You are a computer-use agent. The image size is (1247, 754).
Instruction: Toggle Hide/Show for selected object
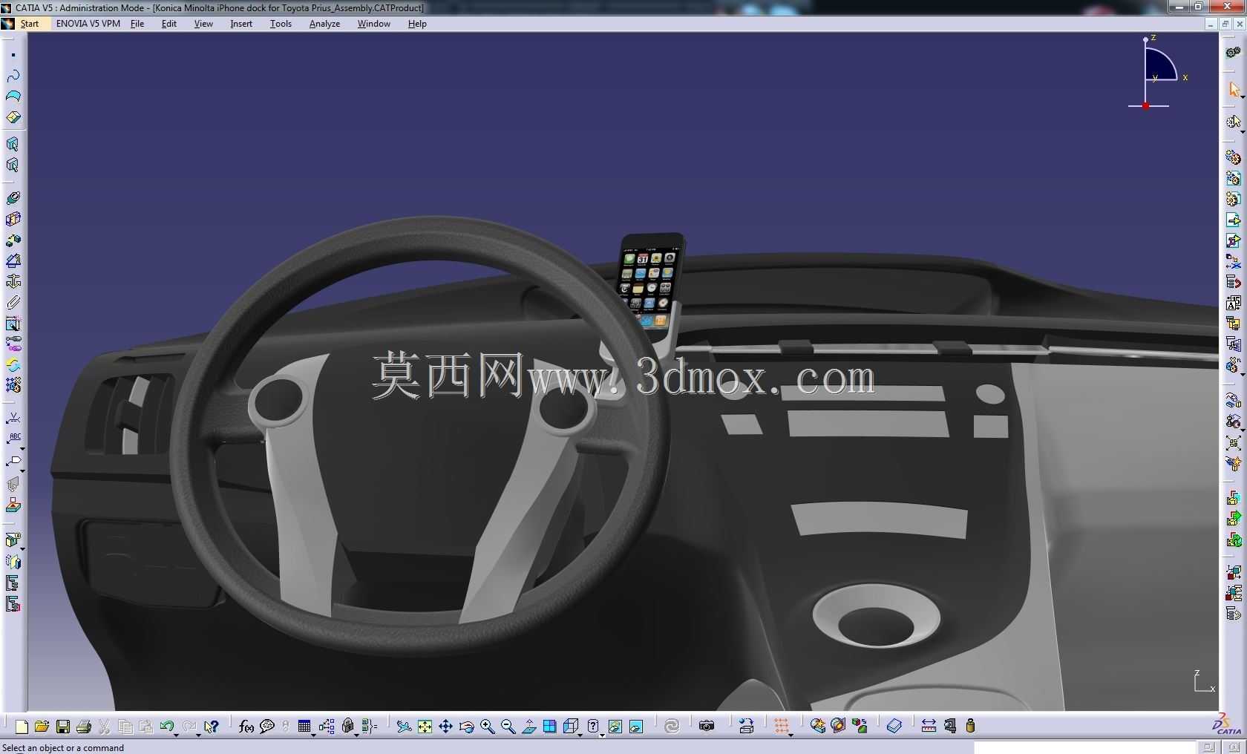(x=615, y=727)
